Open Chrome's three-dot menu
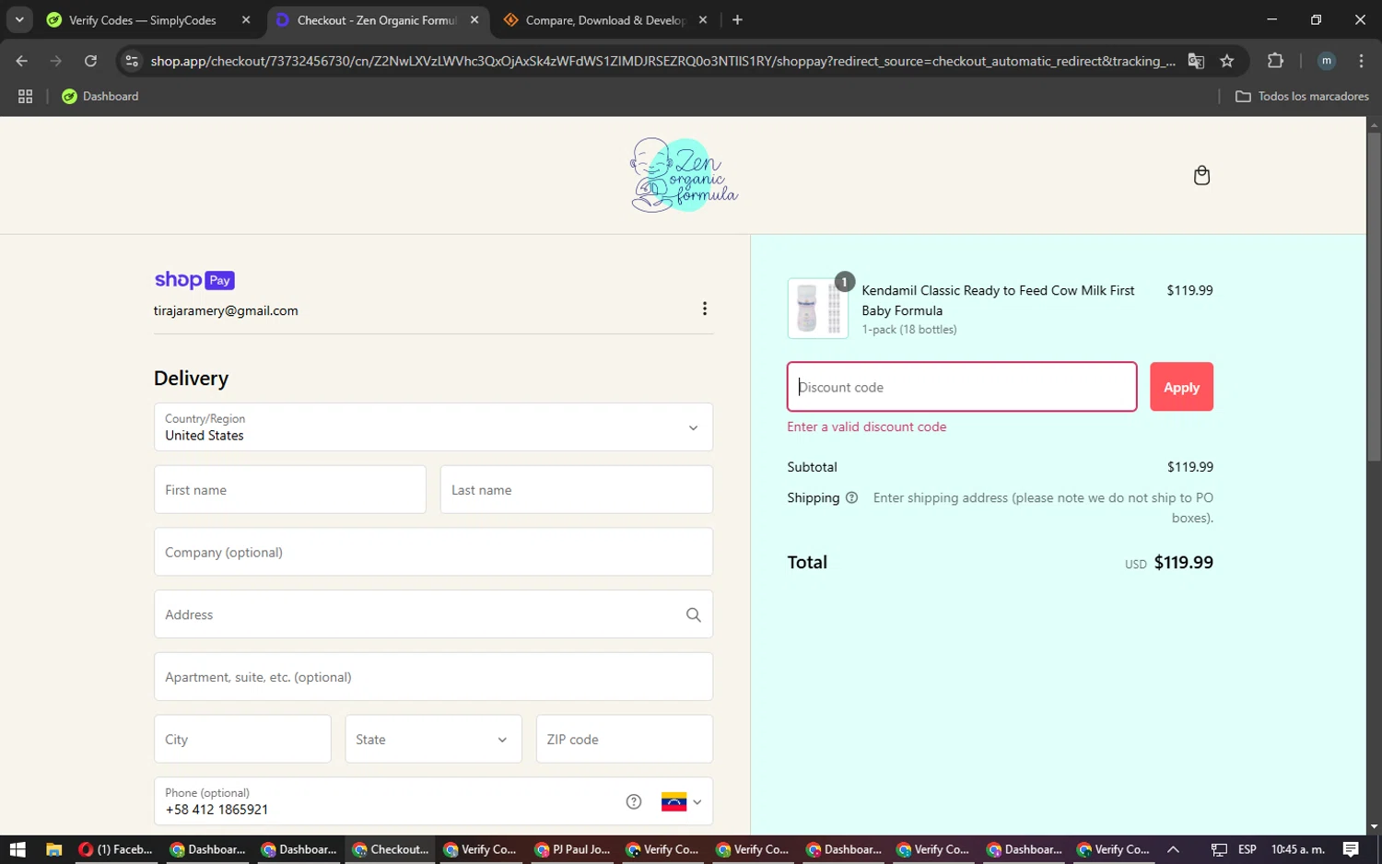 (x=1361, y=61)
